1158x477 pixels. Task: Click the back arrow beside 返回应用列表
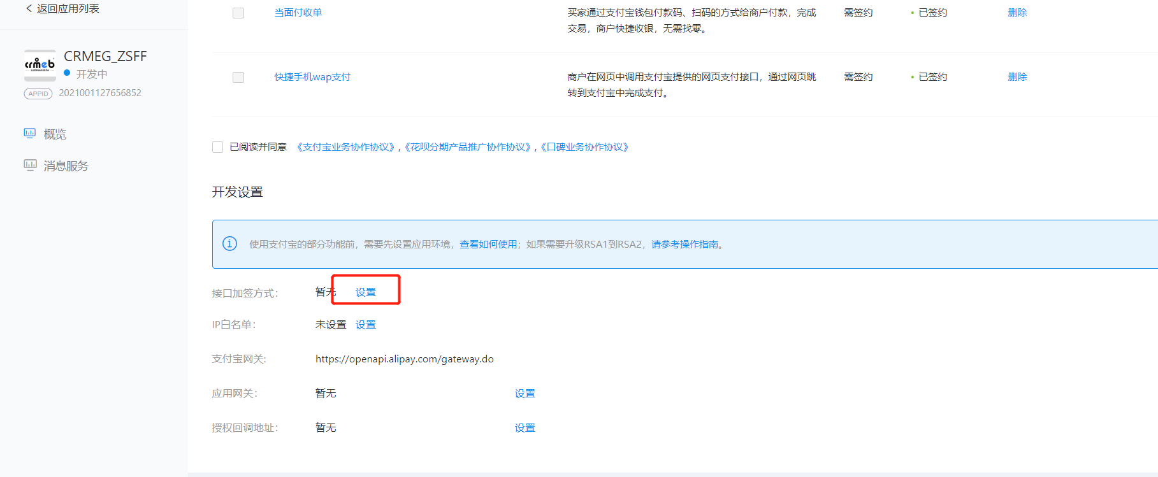(x=29, y=8)
